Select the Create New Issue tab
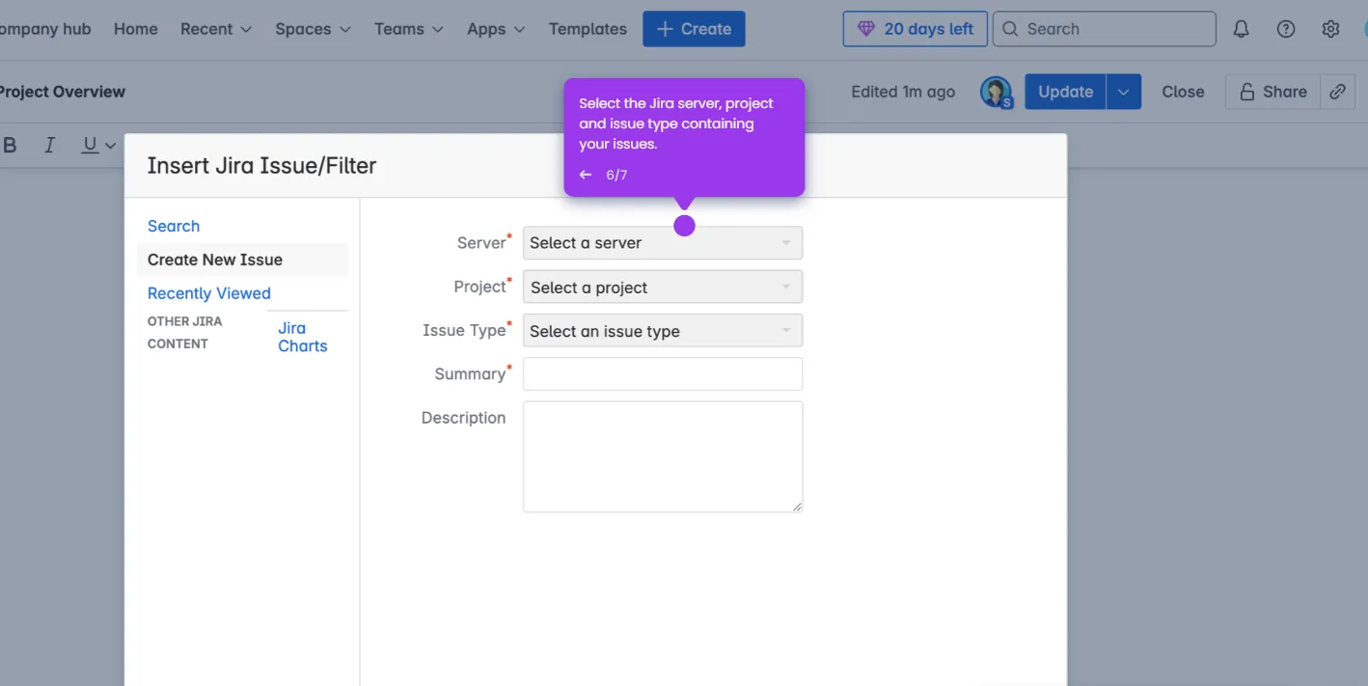The image size is (1368, 686). [x=242, y=260]
